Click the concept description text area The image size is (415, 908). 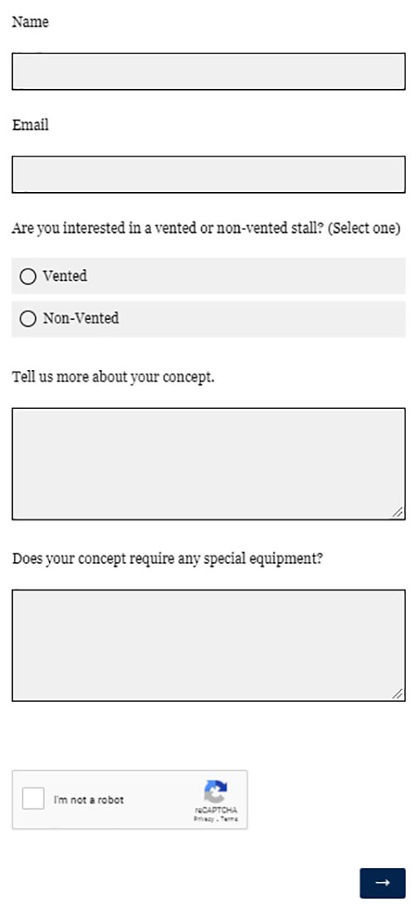click(208, 464)
